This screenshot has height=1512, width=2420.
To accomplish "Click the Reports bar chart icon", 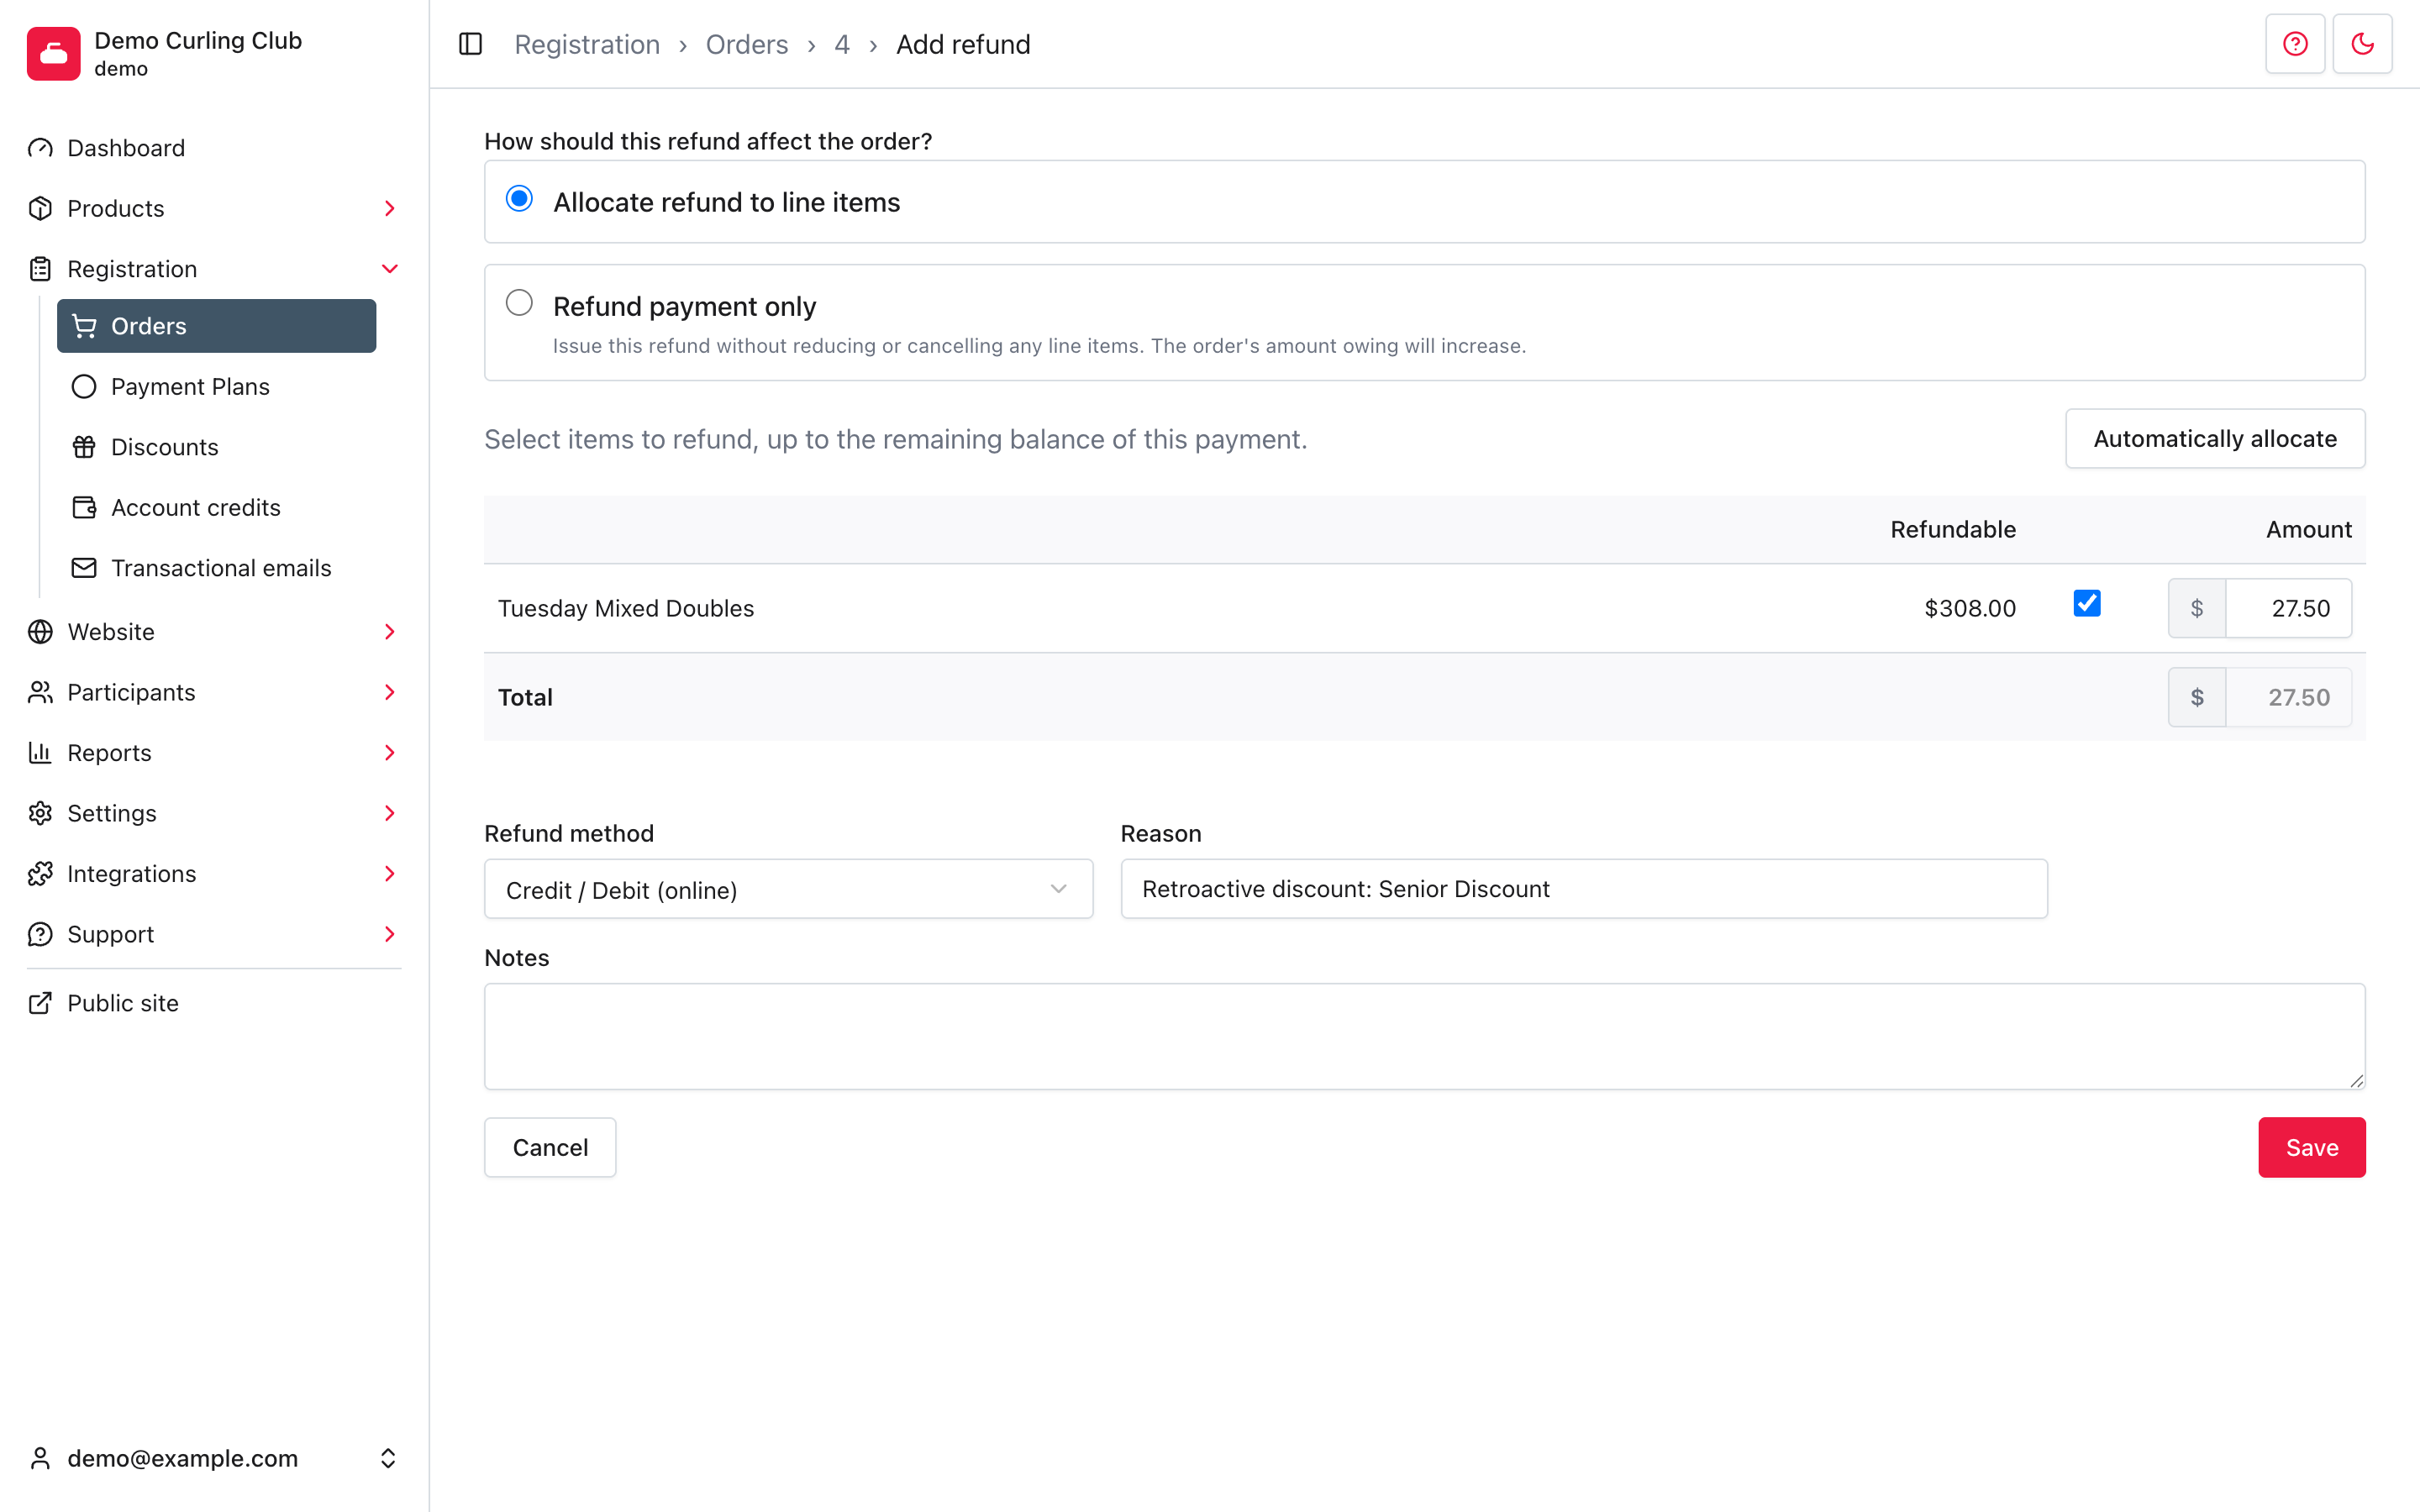I will pos(40,753).
